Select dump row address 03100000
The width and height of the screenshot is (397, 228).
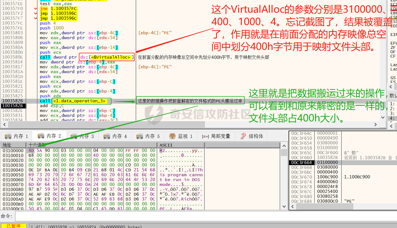tap(13, 151)
